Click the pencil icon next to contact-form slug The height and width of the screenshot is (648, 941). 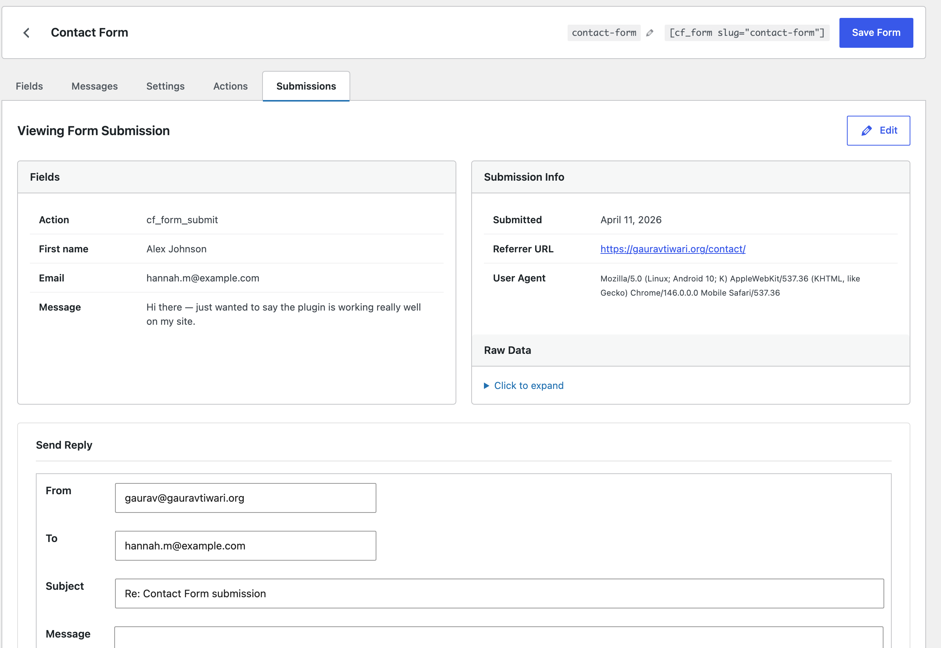pos(649,33)
